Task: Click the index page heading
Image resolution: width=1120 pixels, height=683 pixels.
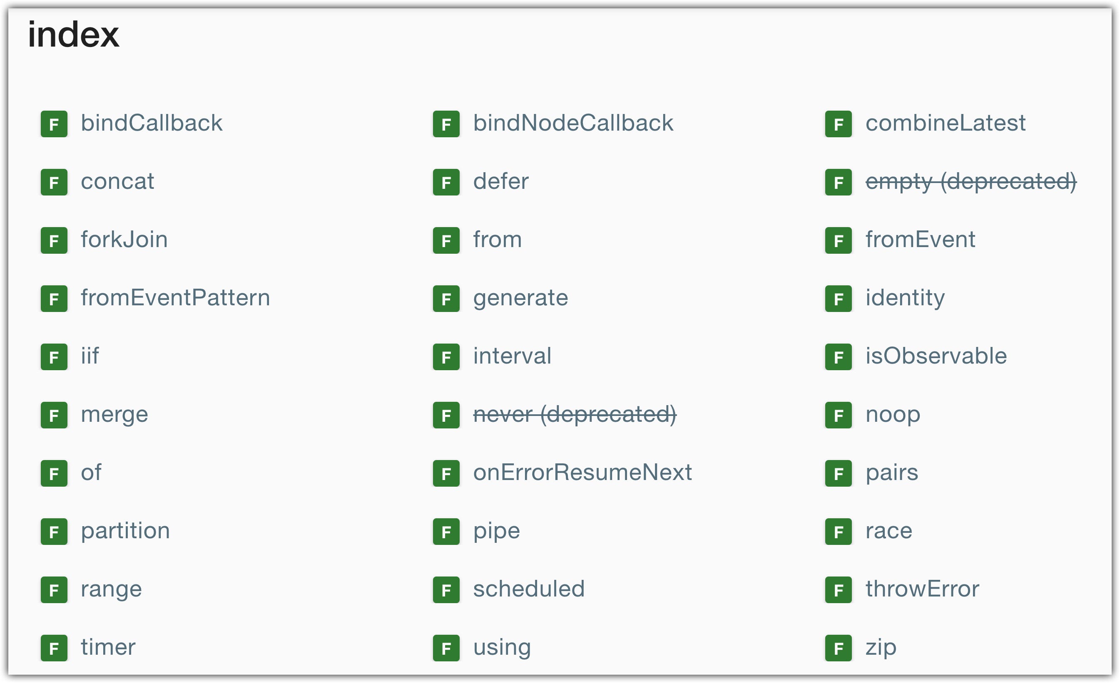Action: point(74,35)
